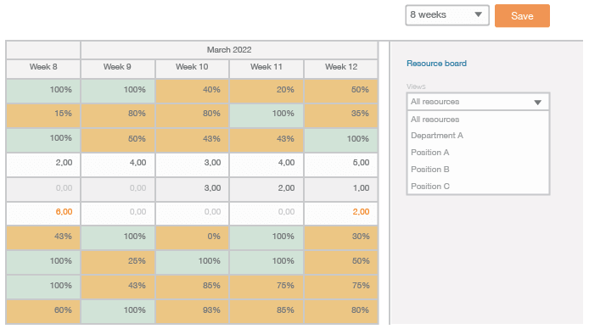The width and height of the screenshot is (589, 329).
Task: Select the 80% cell in Week 12
Action: pos(340,311)
